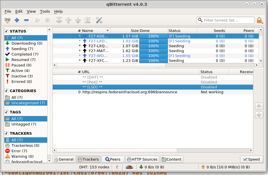Select the Warning (0) tracker filter
This screenshot has width=268, height=175.
[26, 156]
